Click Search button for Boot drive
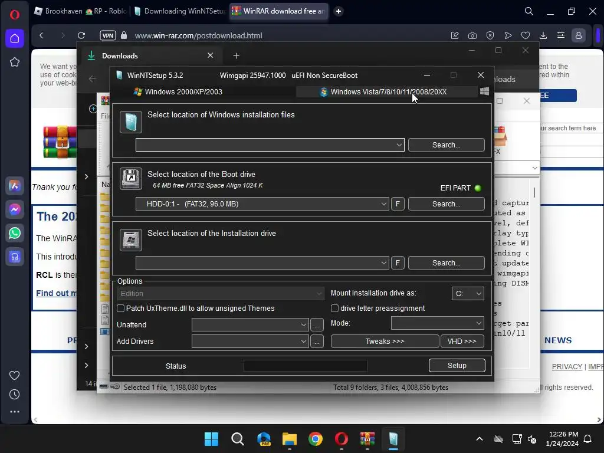 (446, 203)
